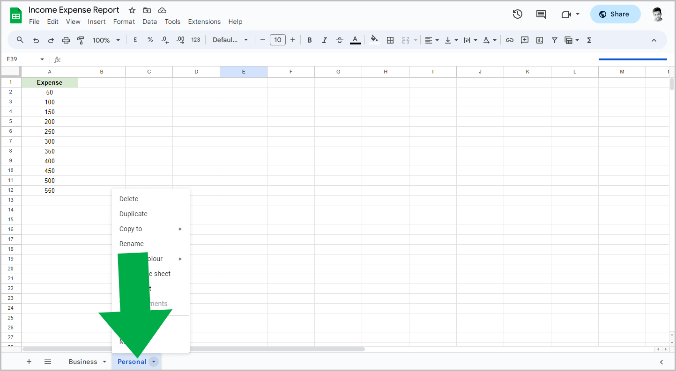Open the File menu

34,22
